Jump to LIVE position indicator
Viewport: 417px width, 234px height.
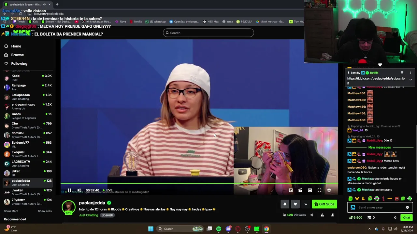coord(108,190)
